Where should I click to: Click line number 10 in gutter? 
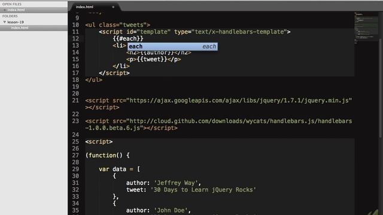click(75, 25)
